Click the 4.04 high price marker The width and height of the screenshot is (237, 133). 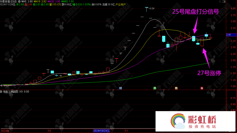point(152,9)
